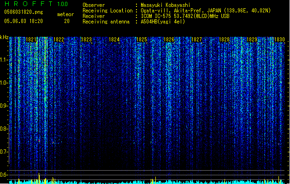Screen dimensions: 290x184
Task: Click the HROFFT 1.0.0 title text
Action: [x=36, y=4]
